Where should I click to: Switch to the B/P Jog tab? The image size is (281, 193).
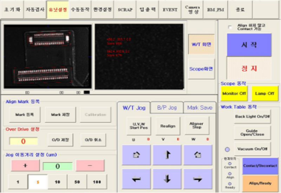coord(166,108)
